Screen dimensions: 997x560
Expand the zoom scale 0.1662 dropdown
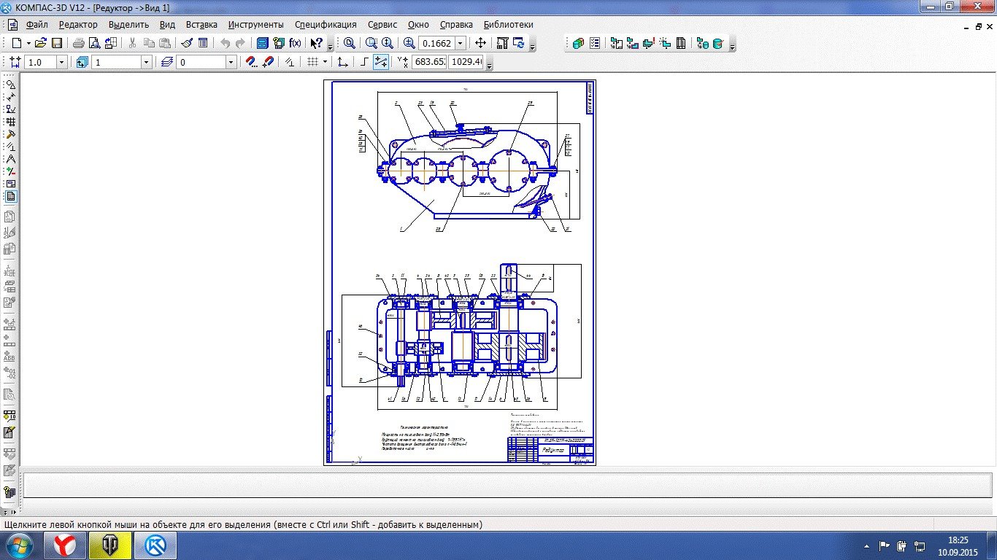[x=460, y=43]
